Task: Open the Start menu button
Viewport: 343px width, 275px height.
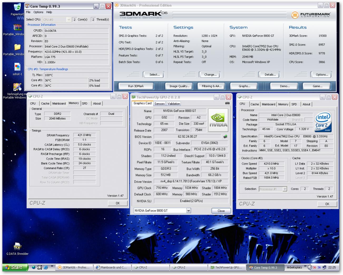Action: click(15, 267)
